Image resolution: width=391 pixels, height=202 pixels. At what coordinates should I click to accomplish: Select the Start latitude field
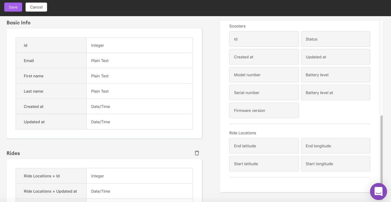(x=264, y=164)
